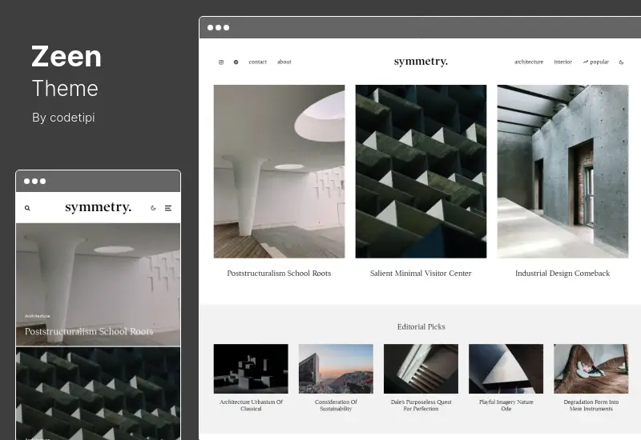Click the dark geometric facade photo on desktop
The image size is (641, 440).
tap(421, 171)
